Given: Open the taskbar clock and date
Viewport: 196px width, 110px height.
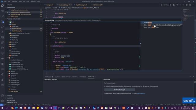Looking at the screenshot, I should click(x=186, y=108).
